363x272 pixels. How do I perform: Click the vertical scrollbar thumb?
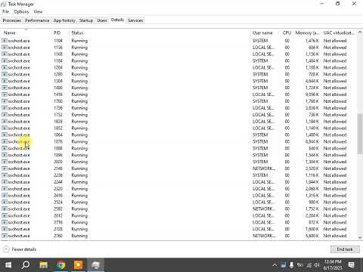360,134
